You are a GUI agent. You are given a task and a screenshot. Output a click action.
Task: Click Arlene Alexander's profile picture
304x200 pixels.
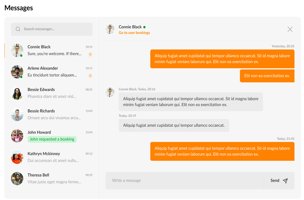17,72
